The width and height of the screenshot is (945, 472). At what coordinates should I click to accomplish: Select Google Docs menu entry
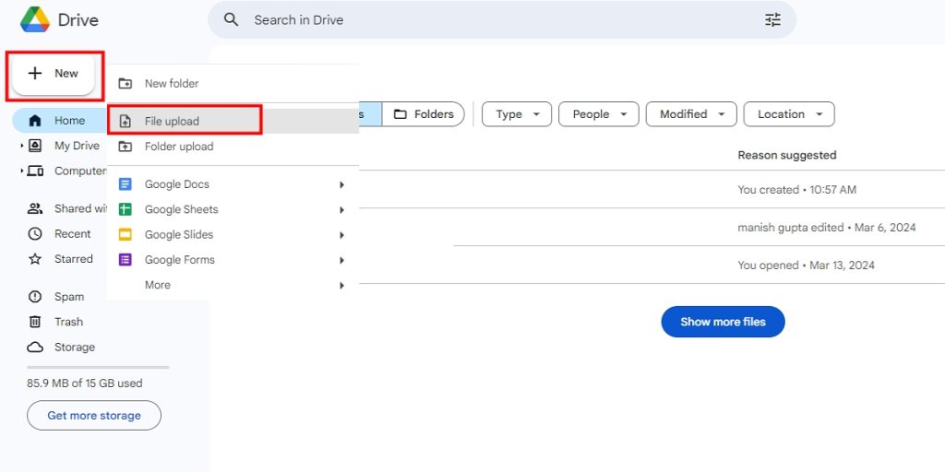pyautogui.click(x=233, y=184)
